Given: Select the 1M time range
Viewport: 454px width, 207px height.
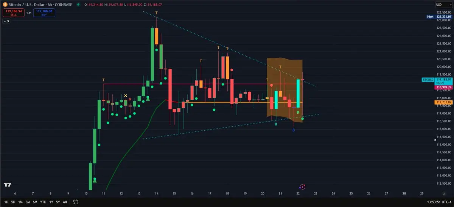Looking at the screenshot, I should coord(20,202).
